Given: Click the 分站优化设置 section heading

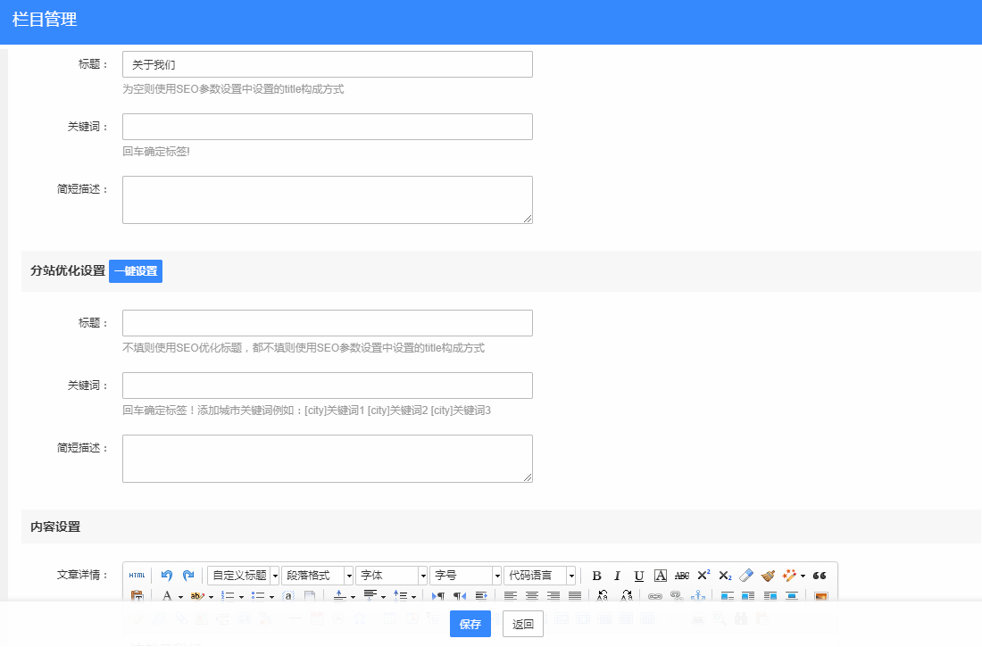Looking at the screenshot, I should tap(68, 270).
